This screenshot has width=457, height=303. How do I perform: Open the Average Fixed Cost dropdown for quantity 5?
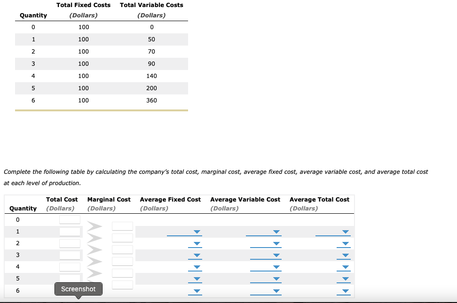pos(197,279)
